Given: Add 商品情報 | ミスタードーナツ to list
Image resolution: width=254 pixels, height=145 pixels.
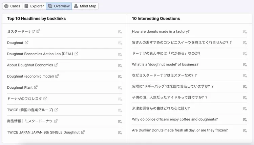Looking at the screenshot, I should [x=120, y=121].
